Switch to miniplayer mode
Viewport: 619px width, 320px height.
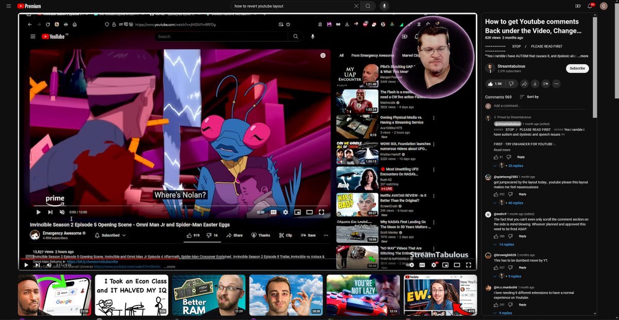tap(445, 265)
